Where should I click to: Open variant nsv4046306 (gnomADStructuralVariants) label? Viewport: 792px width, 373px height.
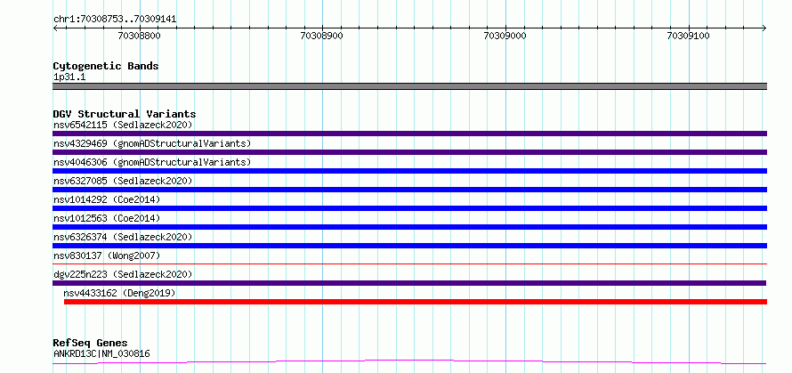point(152,162)
